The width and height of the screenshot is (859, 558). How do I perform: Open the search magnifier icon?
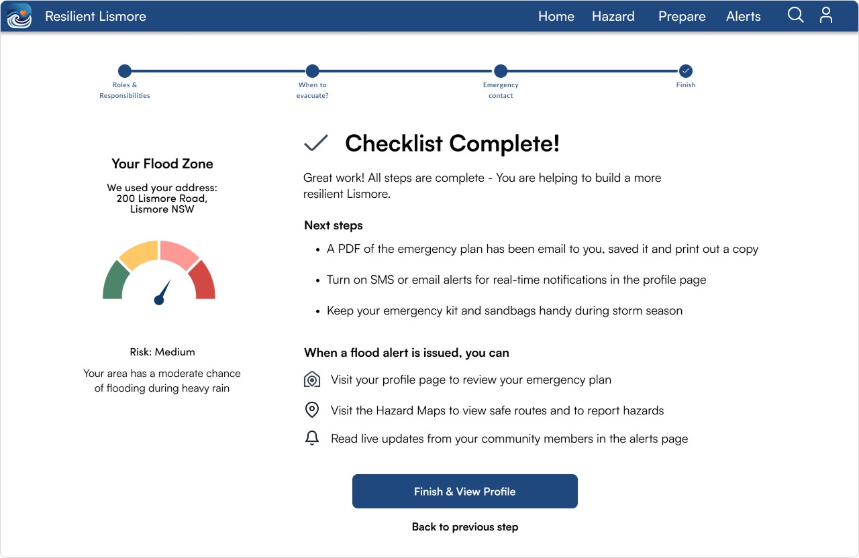795,15
